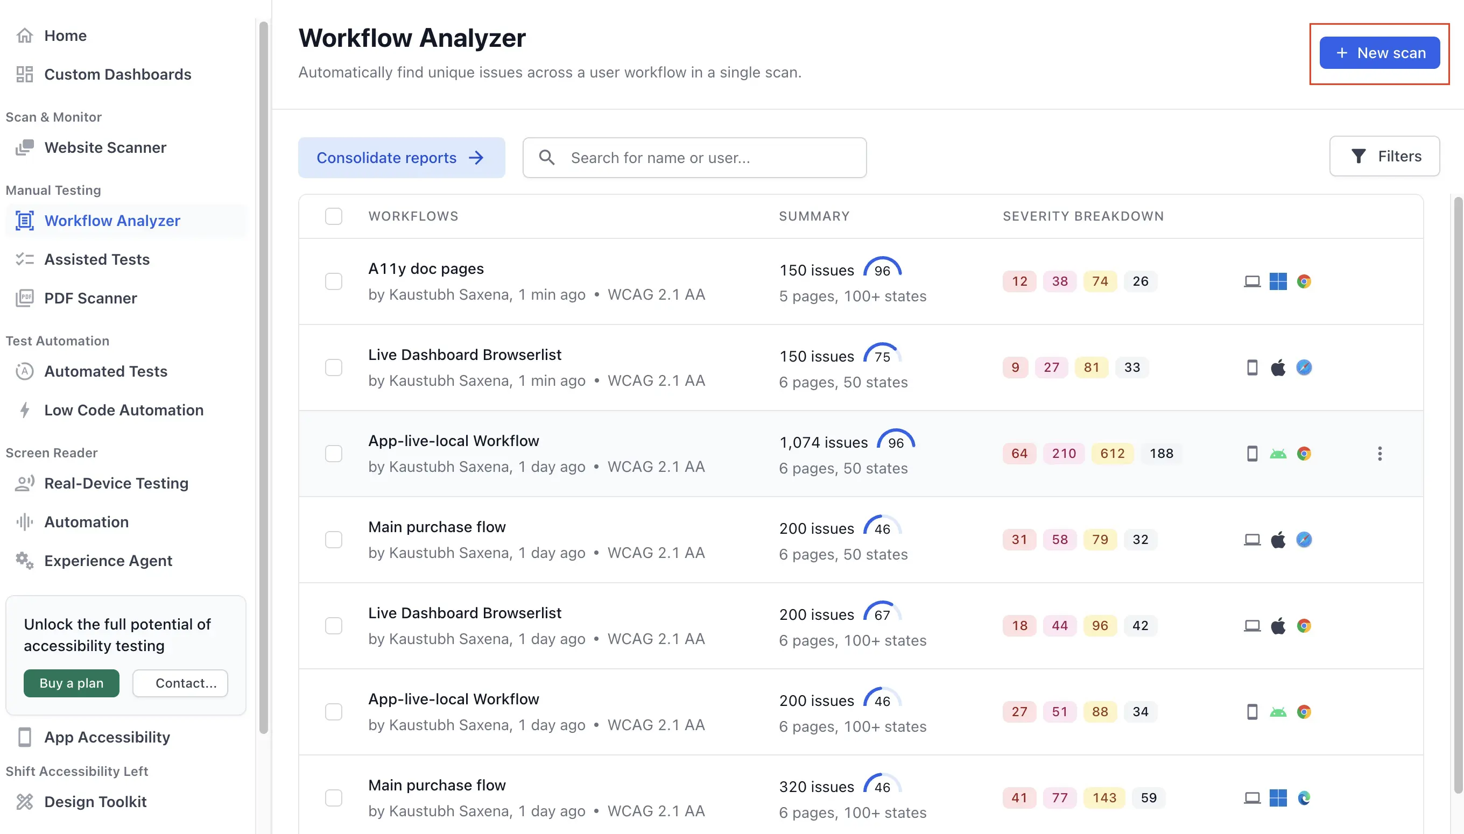Click Windows icon in A11y doc pages row
Image resolution: width=1464 pixels, height=834 pixels.
(x=1278, y=281)
